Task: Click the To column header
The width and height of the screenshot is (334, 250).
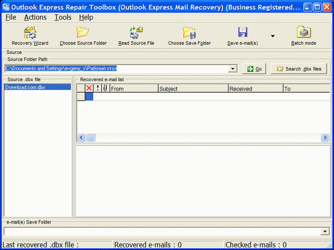Action: pos(306,89)
